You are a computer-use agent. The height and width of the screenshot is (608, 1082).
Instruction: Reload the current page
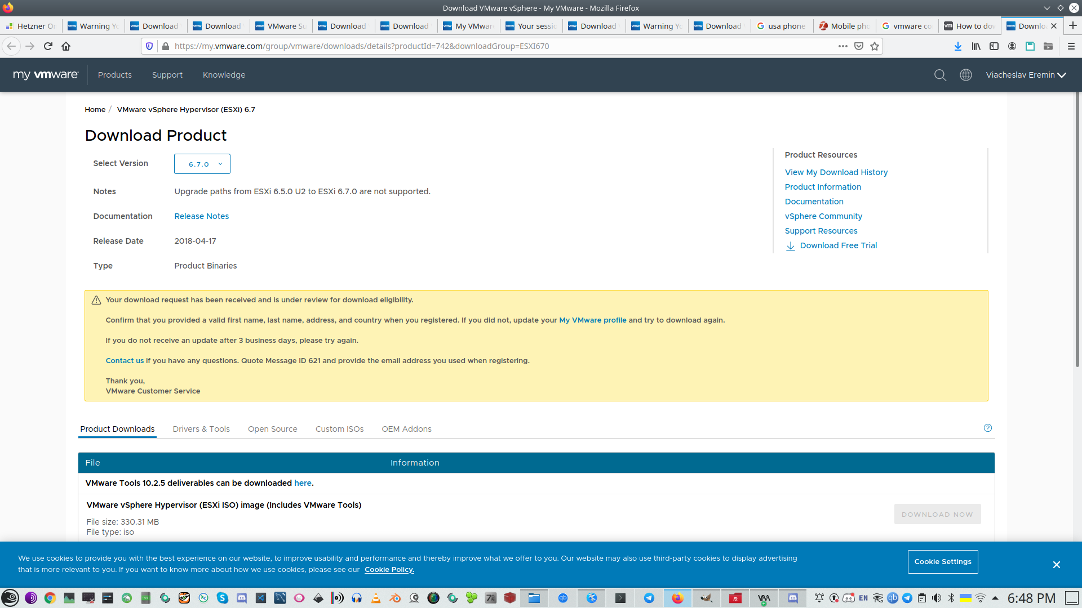tap(48, 46)
